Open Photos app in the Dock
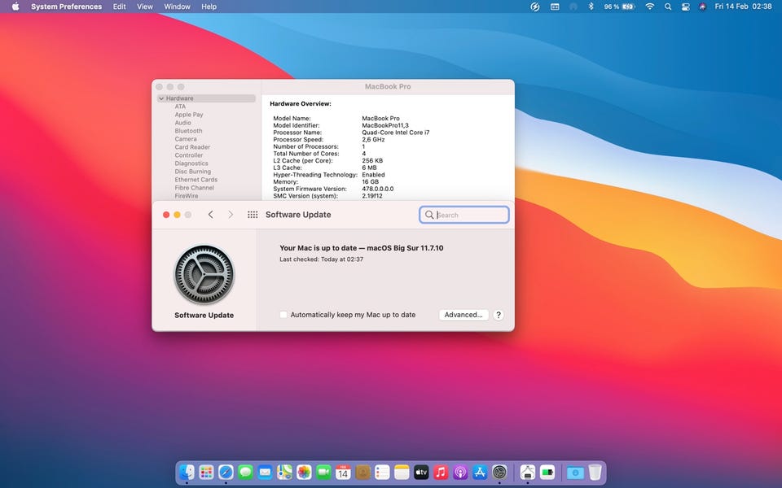The width and height of the screenshot is (782, 488). click(x=304, y=472)
